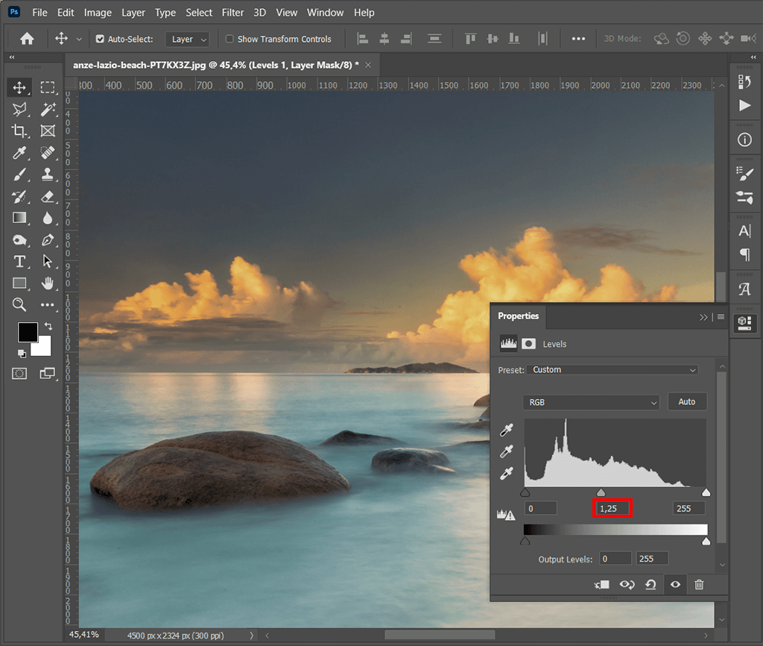Select the Crop tool
The image size is (763, 646).
pyautogui.click(x=19, y=131)
